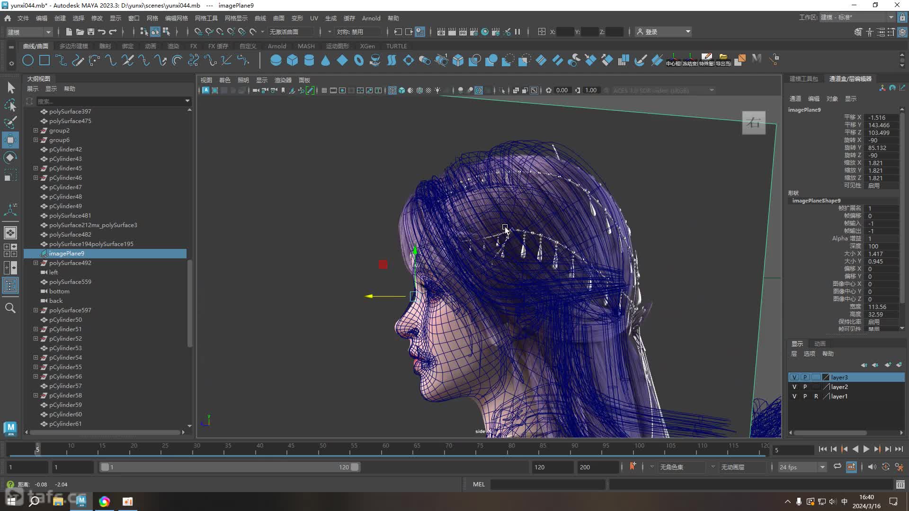Viewport: 909px width, 511px height.
Task: Select the NURBS circle tool on shelf
Action: coord(28,60)
